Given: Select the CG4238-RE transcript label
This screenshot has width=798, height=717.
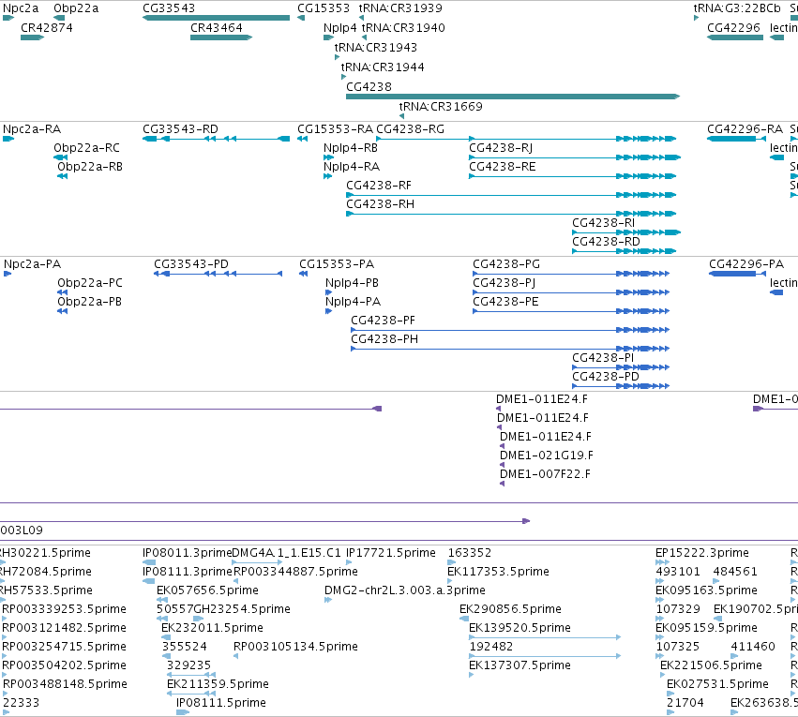Looking at the screenshot, I should click(x=503, y=167).
